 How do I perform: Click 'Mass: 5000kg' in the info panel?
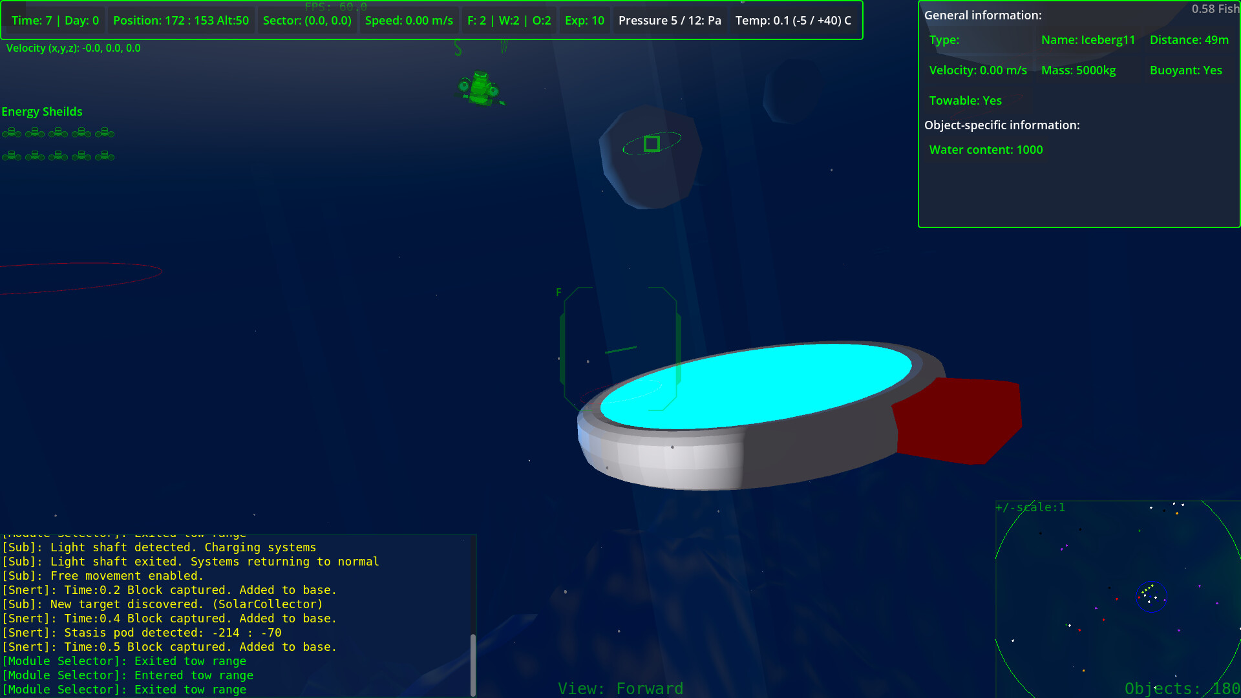pos(1079,70)
